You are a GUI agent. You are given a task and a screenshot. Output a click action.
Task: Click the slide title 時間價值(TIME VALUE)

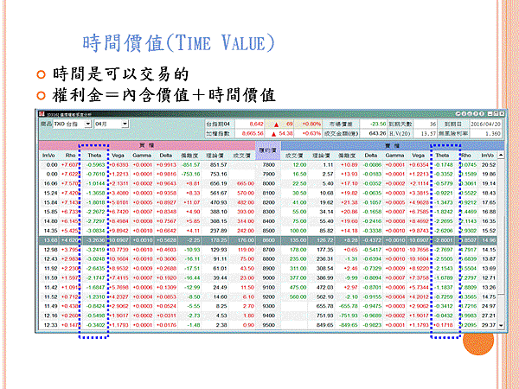point(179,43)
